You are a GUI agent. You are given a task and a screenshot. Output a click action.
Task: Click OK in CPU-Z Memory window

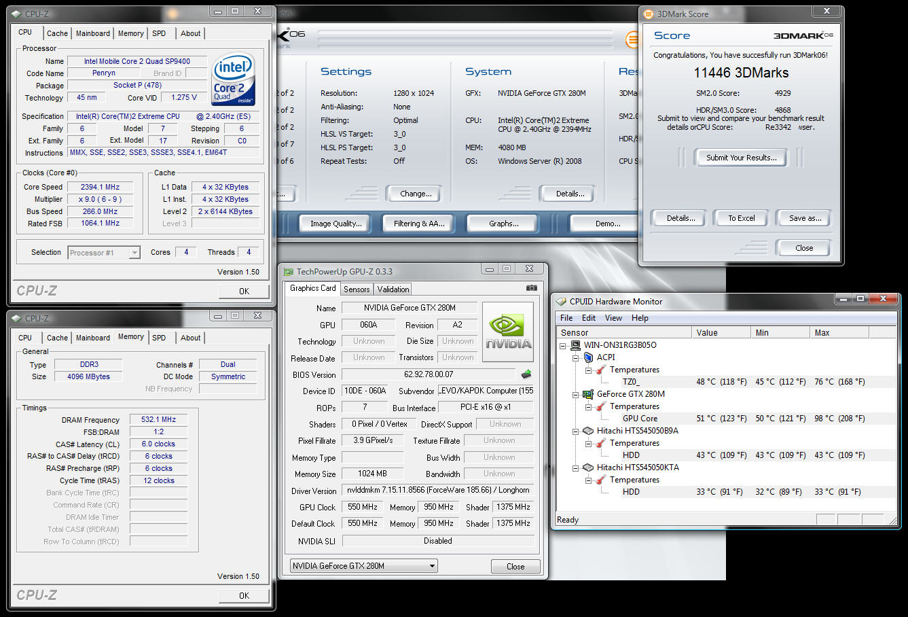(244, 595)
